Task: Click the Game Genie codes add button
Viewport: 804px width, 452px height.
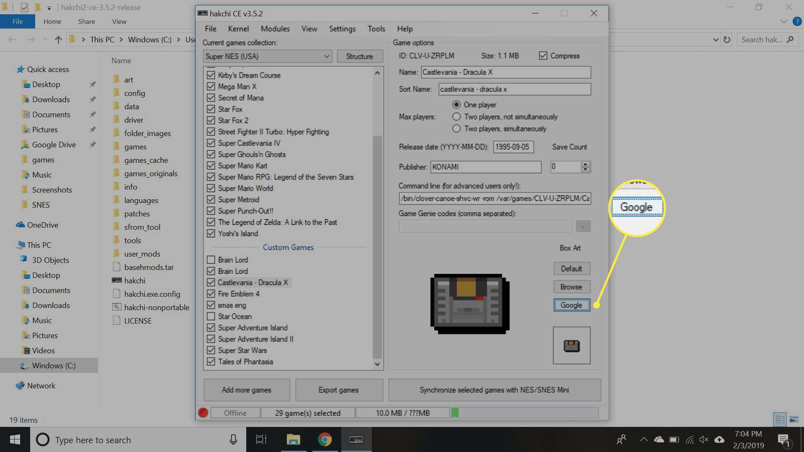Action: point(584,226)
